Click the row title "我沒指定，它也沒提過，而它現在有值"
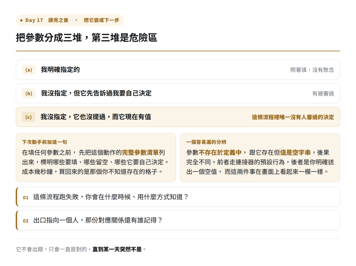This screenshot has height=266, width=356. point(96,117)
